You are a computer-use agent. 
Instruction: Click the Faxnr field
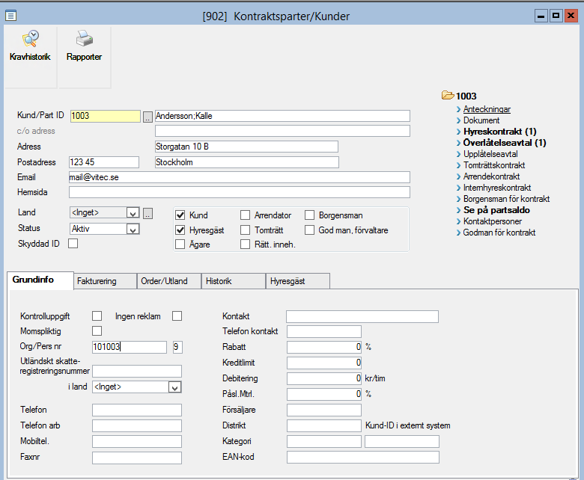tap(137, 458)
